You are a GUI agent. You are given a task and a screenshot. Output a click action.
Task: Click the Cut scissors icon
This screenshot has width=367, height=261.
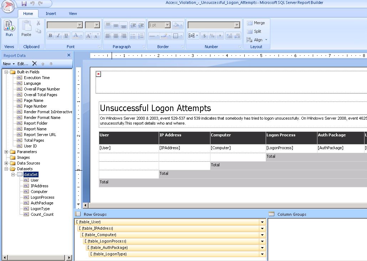click(38, 23)
